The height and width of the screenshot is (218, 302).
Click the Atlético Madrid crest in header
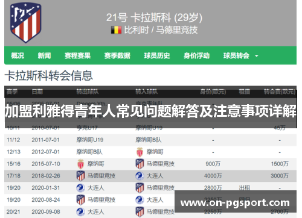(x=25, y=22)
